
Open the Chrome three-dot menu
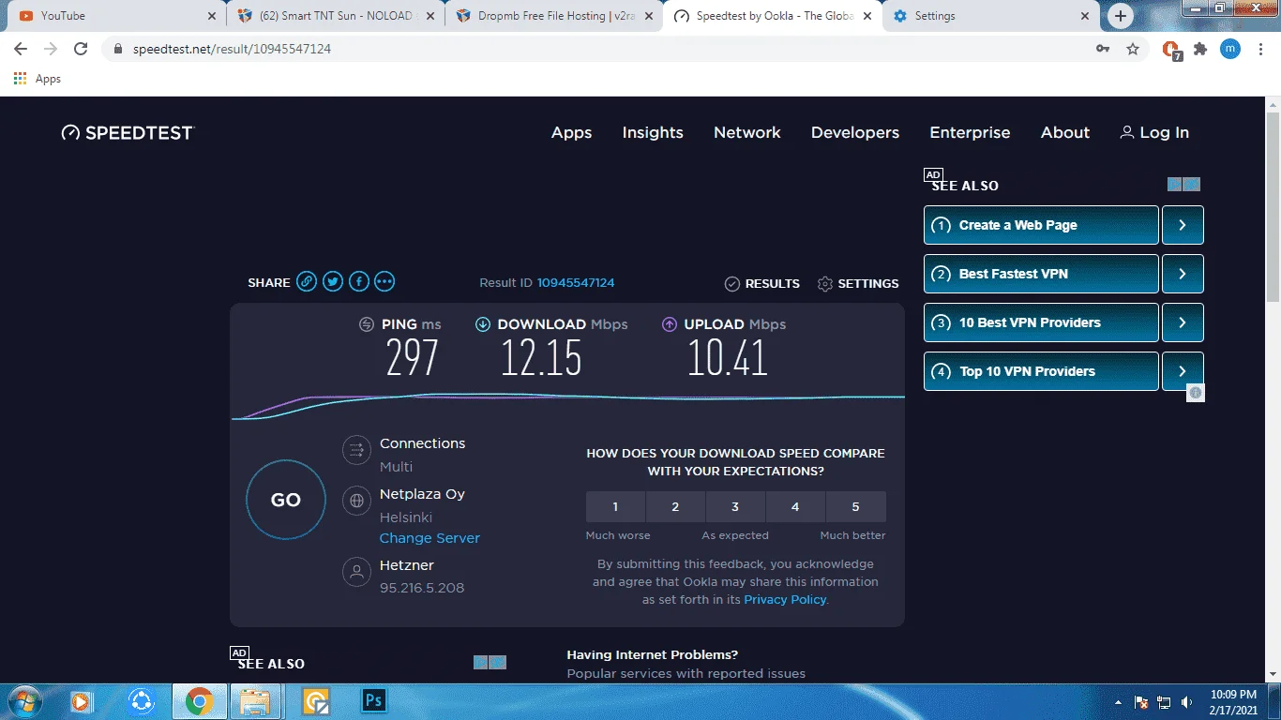[1259, 49]
